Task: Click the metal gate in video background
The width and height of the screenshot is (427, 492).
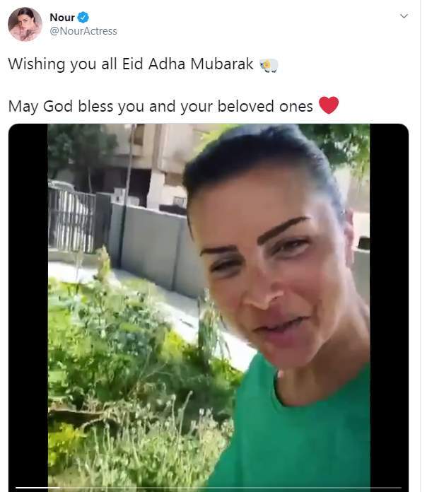Action: point(71,220)
